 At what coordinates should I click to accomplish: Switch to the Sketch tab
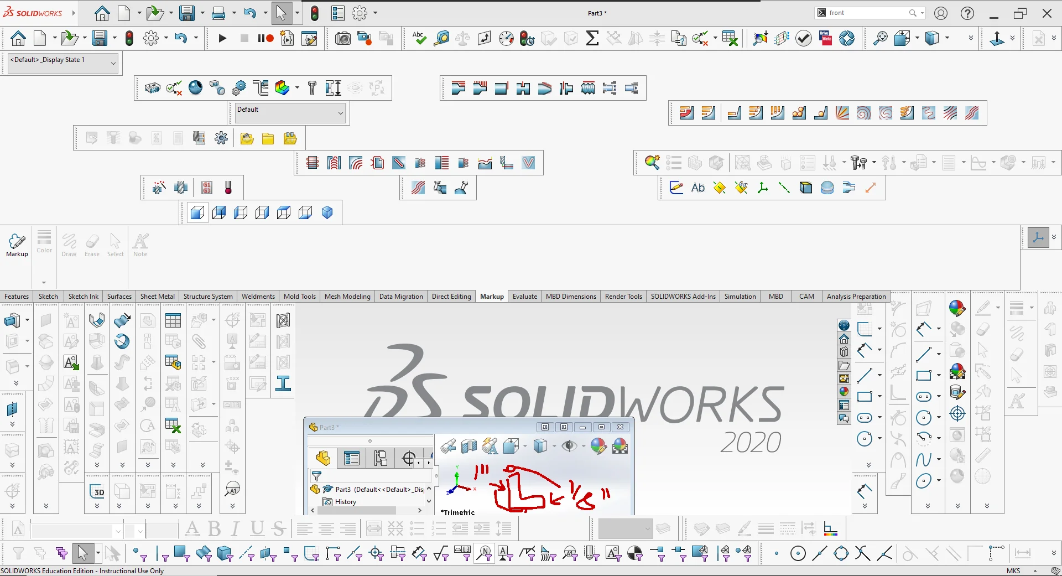(x=48, y=297)
